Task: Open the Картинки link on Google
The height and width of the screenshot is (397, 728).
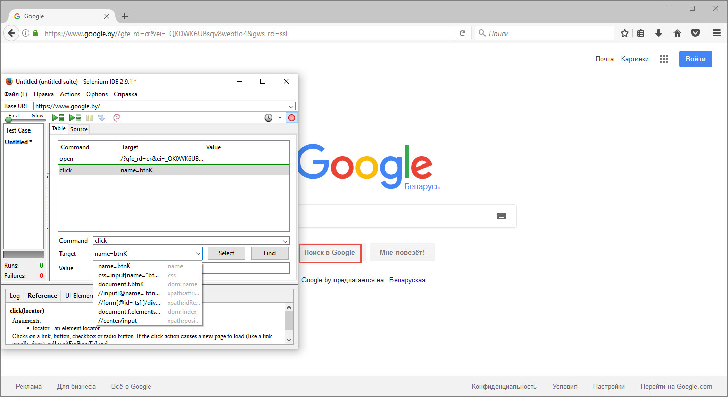Action: pyautogui.click(x=634, y=59)
